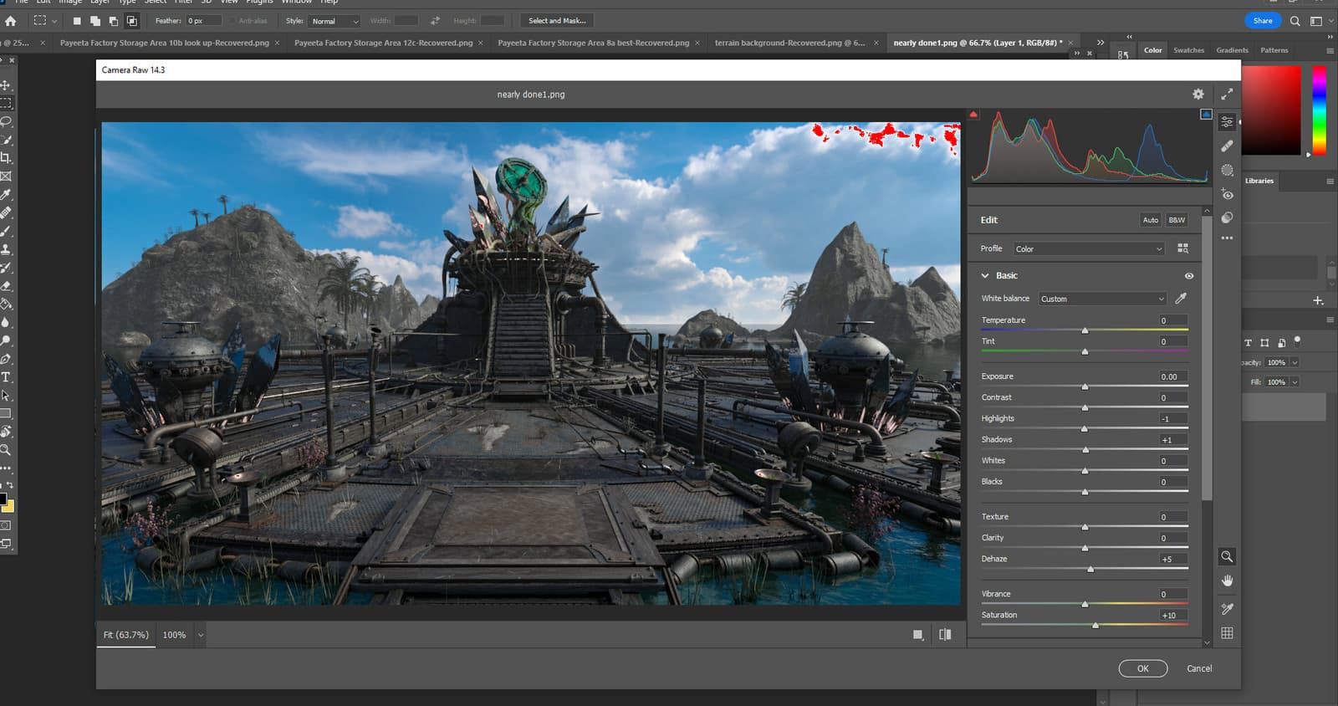Screen dimensions: 1338x706
Task: Toggle grid overlay icon in Camera Raw
Action: 1227,633
